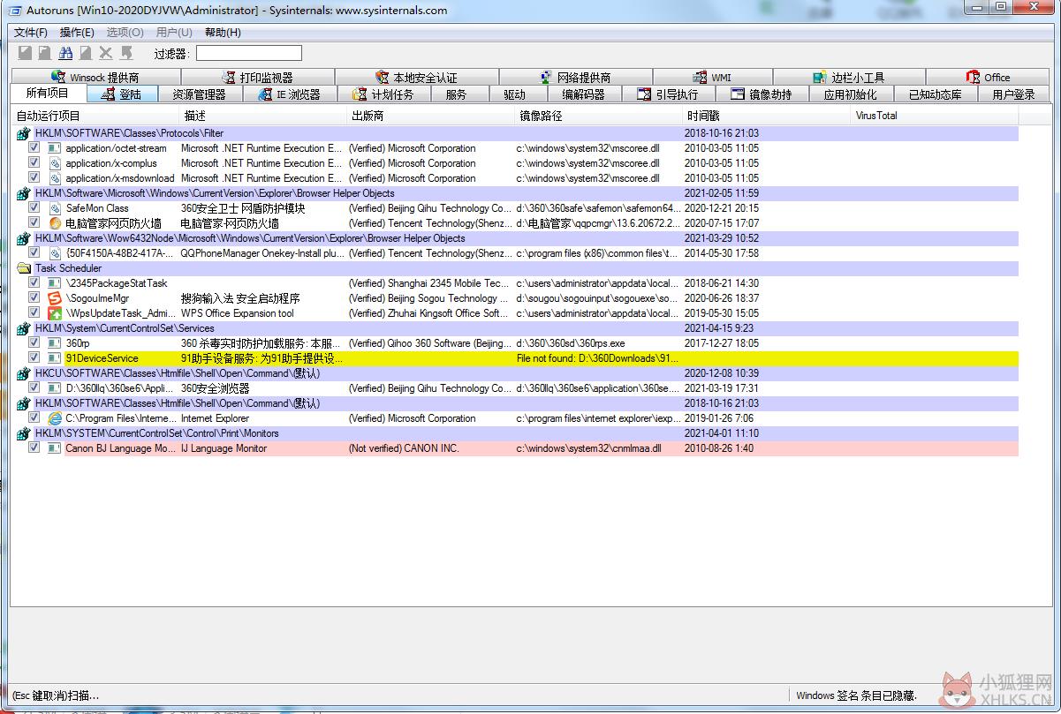Disable the \2345PackageStatTask checkbox
The height and width of the screenshot is (714, 1061).
pyautogui.click(x=34, y=283)
